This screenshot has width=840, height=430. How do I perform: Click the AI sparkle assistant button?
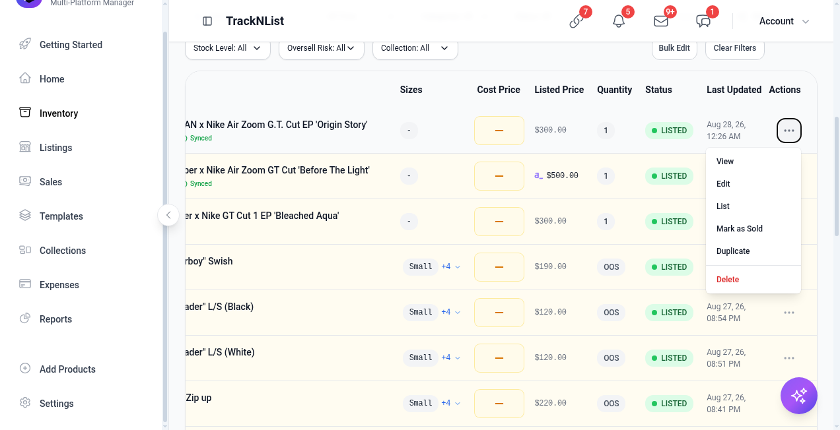pyautogui.click(x=799, y=396)
